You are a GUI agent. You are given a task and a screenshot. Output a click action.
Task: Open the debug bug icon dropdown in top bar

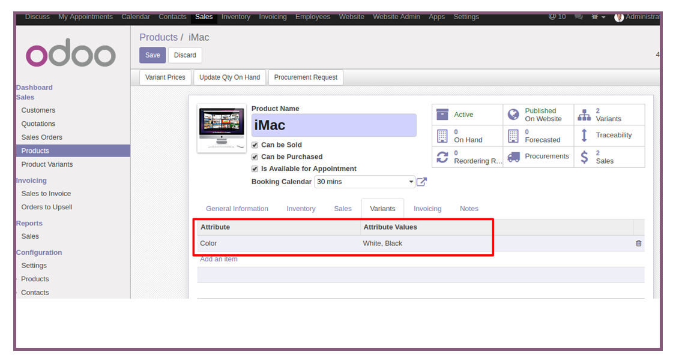(x=598, y=17)
